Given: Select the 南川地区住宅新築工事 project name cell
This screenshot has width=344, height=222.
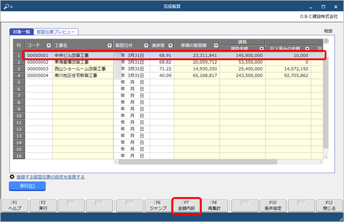Looking at the screenshot, I should (83, 75).
